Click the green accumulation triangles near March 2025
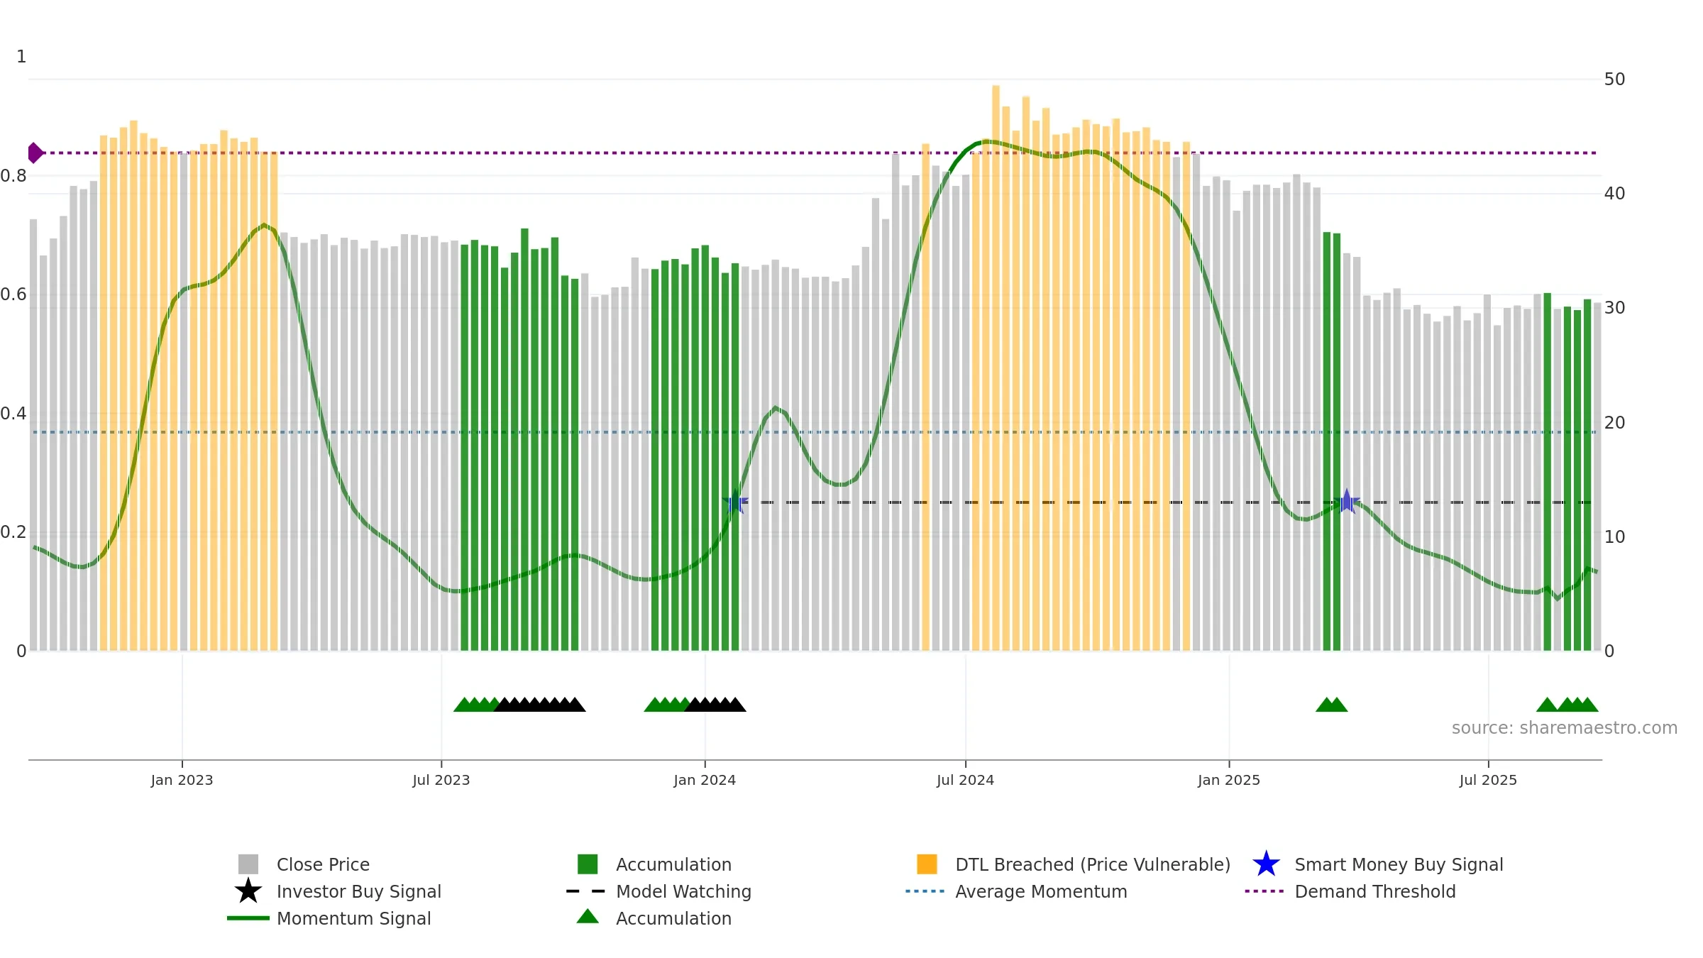1703x958 pixels. [1331, 704]
